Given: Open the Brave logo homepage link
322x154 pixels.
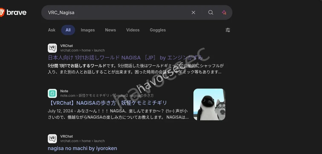Looking at the screenshot, I should click(13, 12).
